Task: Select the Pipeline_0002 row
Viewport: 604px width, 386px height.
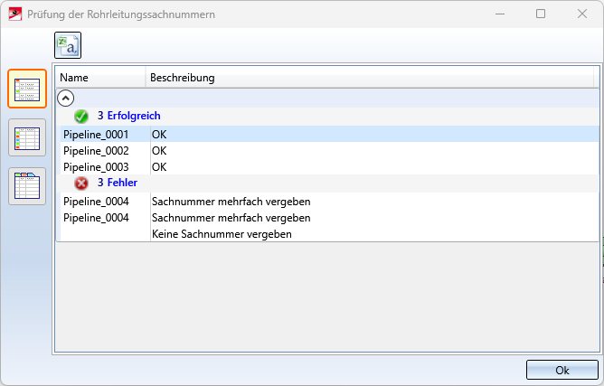Action: [x=329, y=151]
